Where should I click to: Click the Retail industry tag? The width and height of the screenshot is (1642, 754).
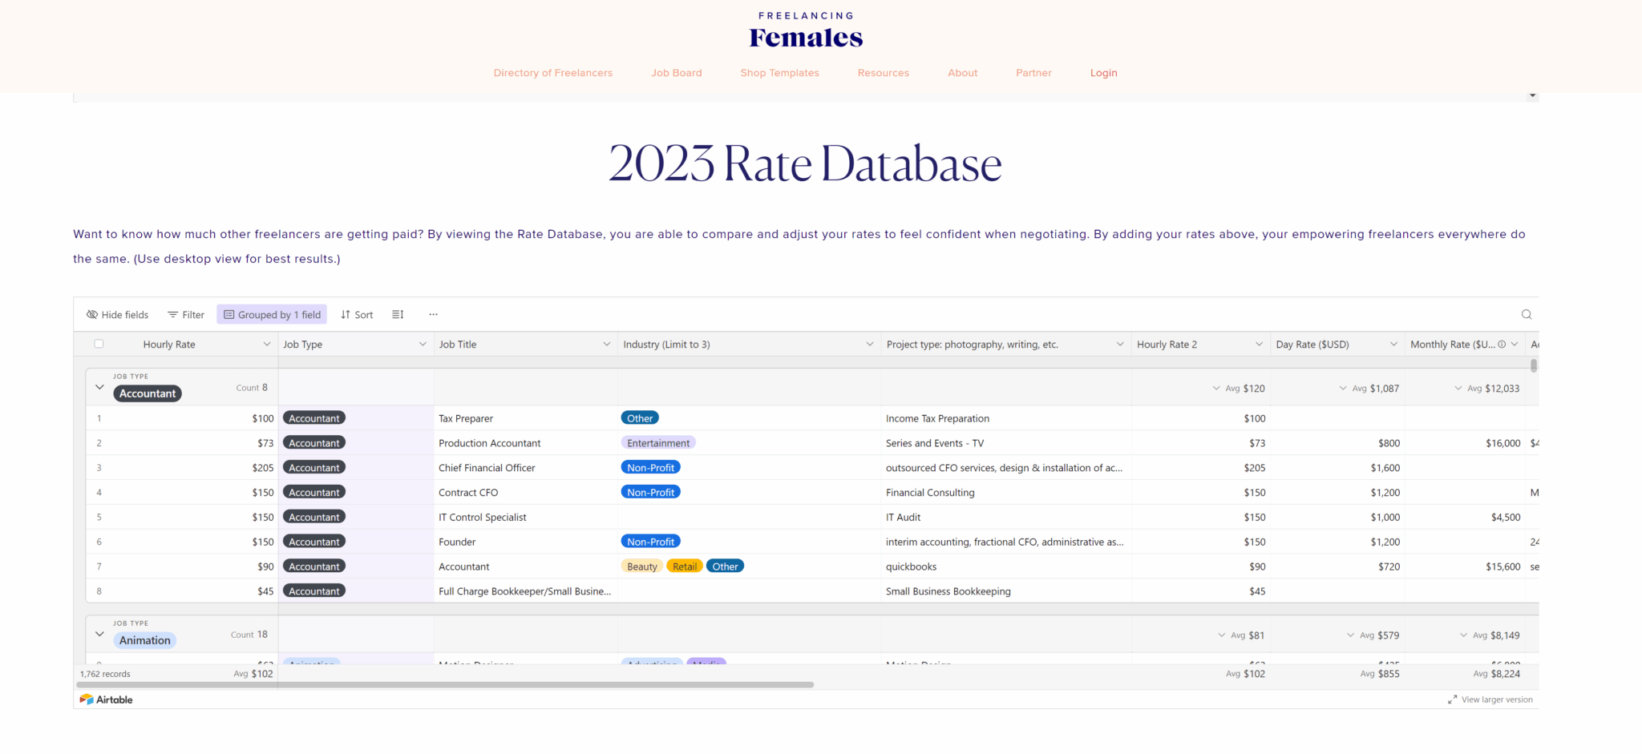pyautogui.click(x=685, y=567)
